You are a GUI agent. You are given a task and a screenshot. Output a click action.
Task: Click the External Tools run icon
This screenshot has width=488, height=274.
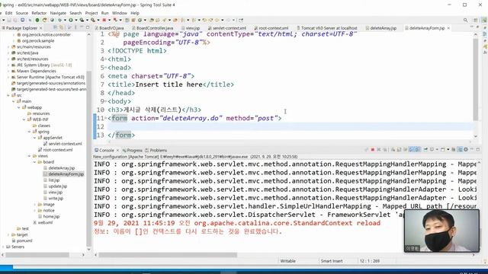pyautogui.click(x=93, y=20)
